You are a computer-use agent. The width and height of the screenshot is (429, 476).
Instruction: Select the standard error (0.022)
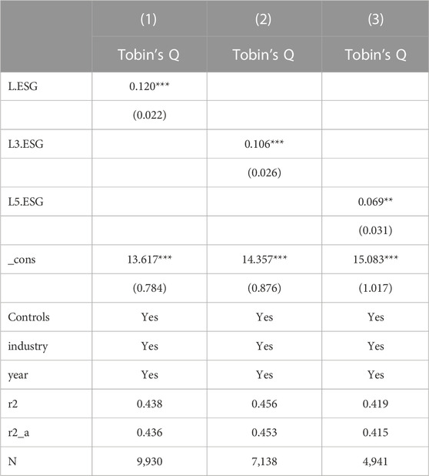pyautogui.click(x=150, y=116)
